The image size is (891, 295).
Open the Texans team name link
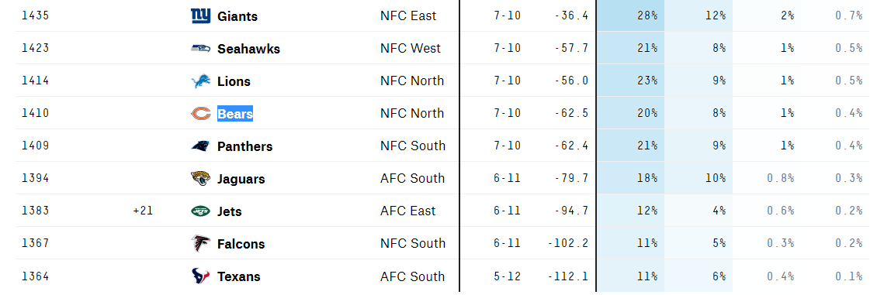click(239, 276)
